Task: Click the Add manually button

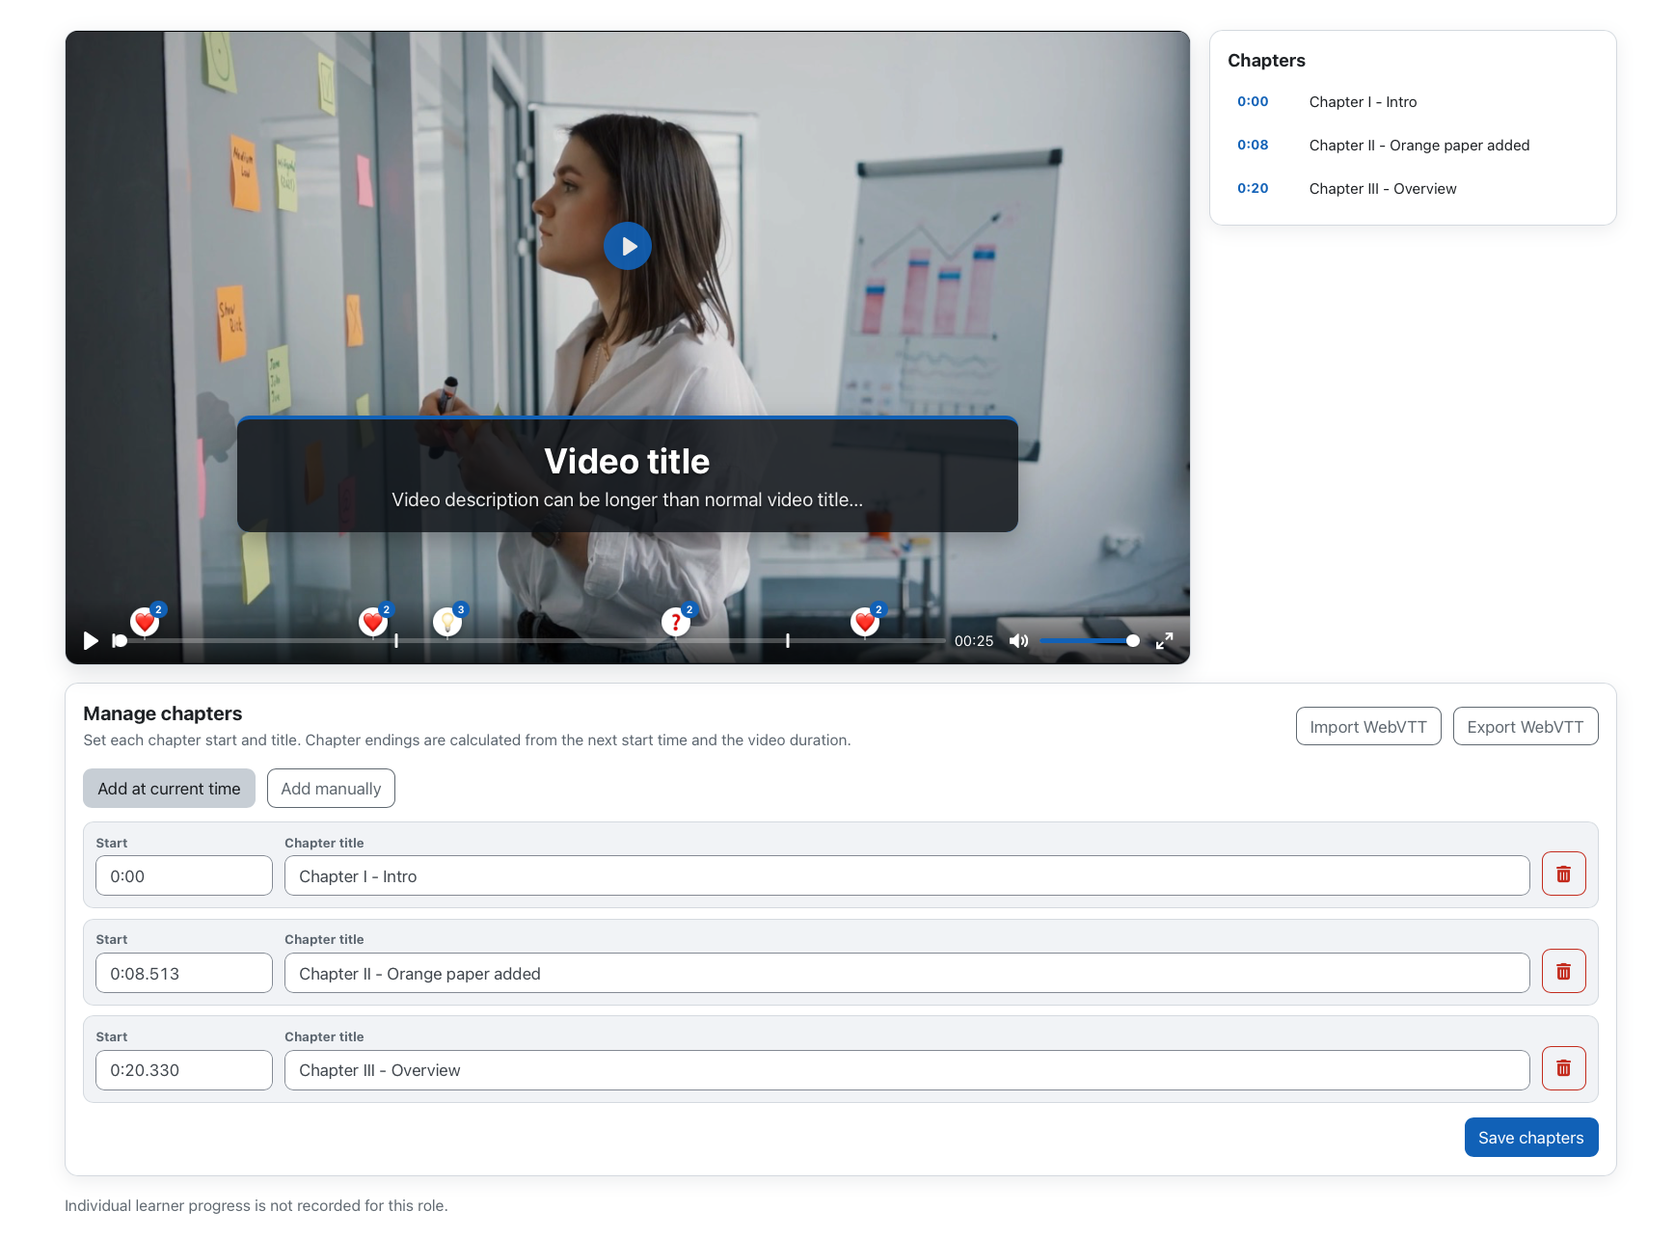Action: click(331, 789)
